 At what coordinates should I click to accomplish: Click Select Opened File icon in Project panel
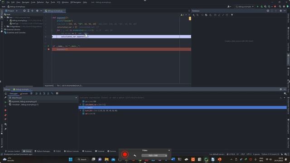pos(24,11)
